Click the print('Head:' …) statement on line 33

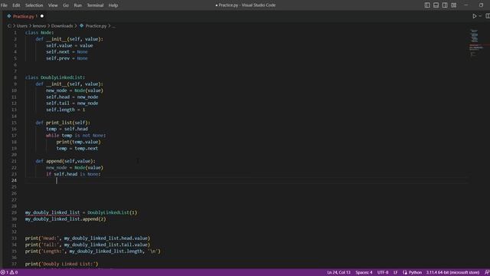87,238
